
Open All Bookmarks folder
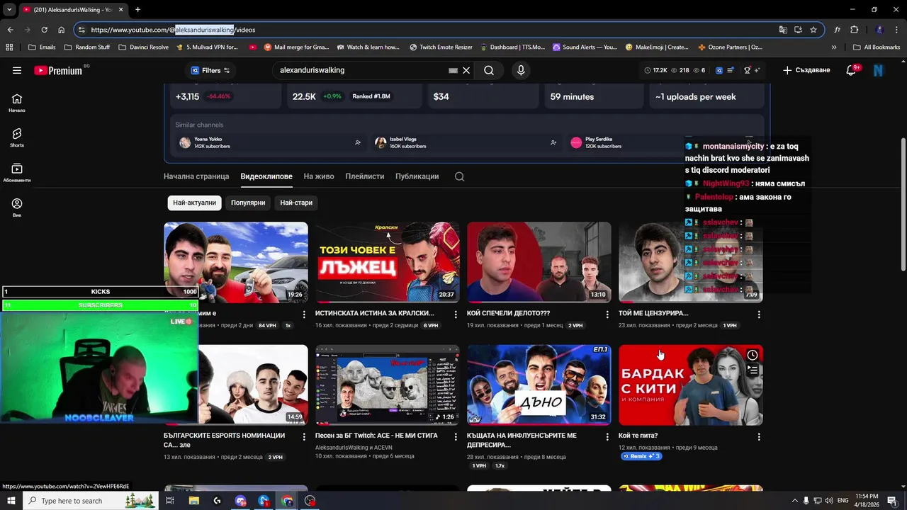pyautogui.click(x=877, y=47)
